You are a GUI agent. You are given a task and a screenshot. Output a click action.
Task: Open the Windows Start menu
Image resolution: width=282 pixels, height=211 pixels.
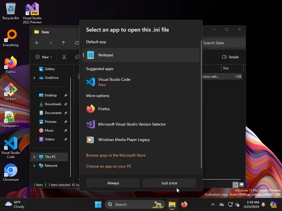coord(98,204)
